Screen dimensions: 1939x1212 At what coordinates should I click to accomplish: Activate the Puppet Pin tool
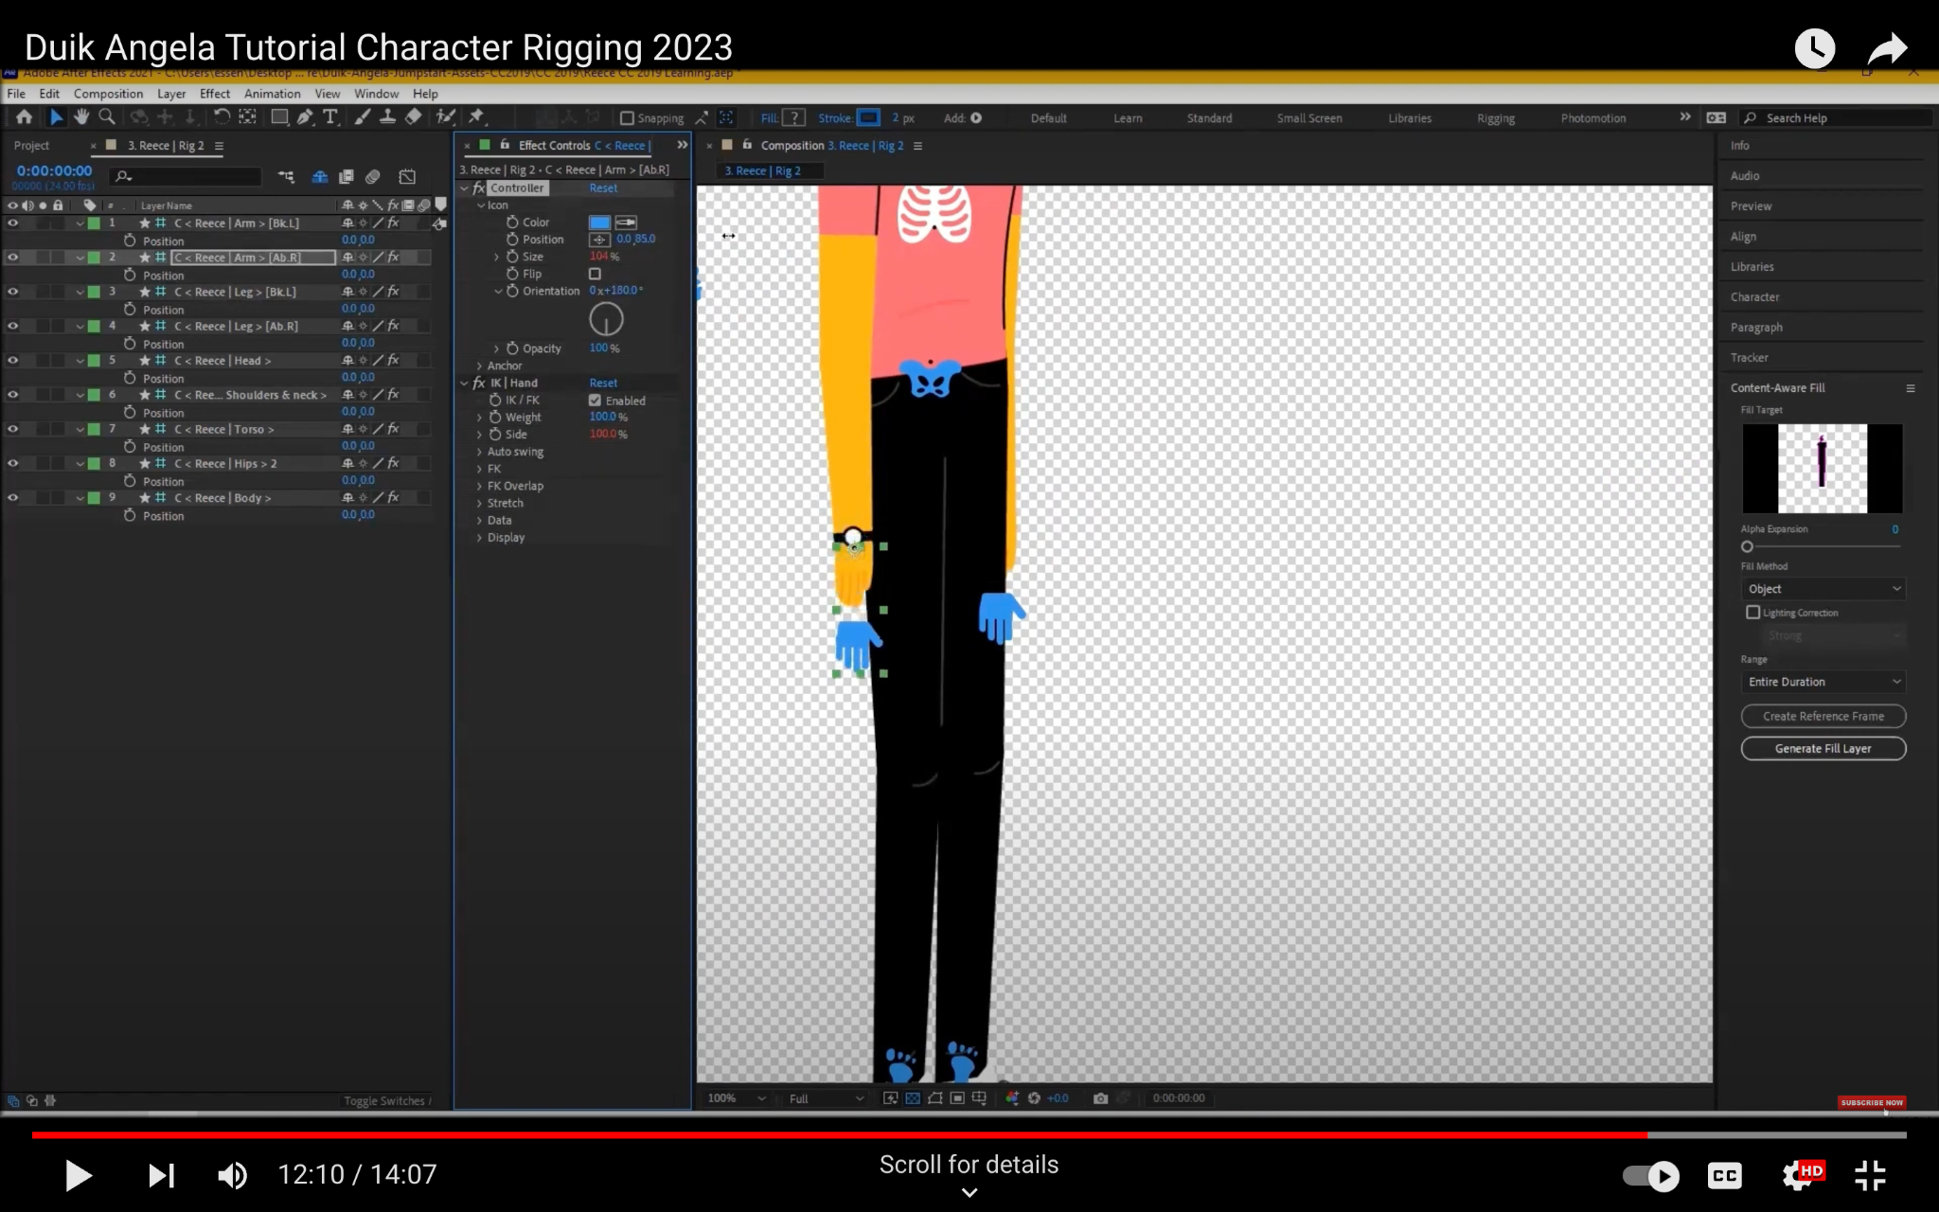(476, 116)
